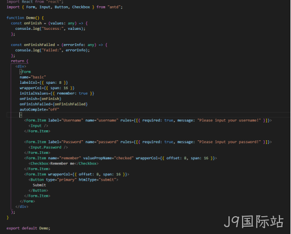Click the return keyword
The image size is (291, 234).
pyautogui.click(x=17, y=61)
